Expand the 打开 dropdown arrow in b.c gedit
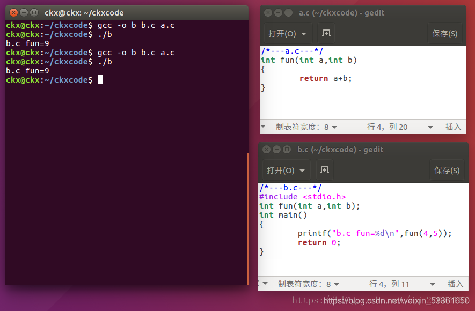 pyautogui.click(x=302, y=171)
